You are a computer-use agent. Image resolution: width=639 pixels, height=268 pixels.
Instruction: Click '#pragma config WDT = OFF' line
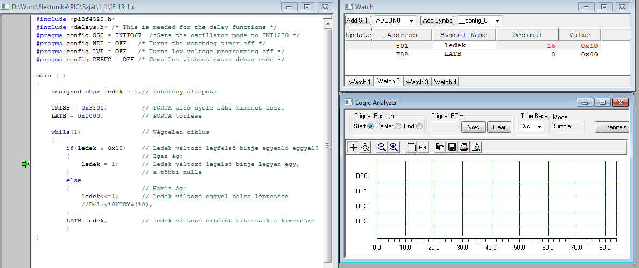tap(81, 43)
